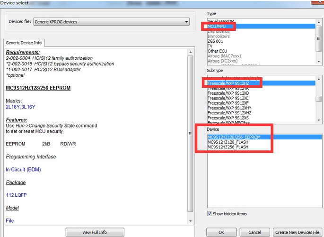
Task: Click the SubType list scrollbar thumb
Action: point(319,99)
